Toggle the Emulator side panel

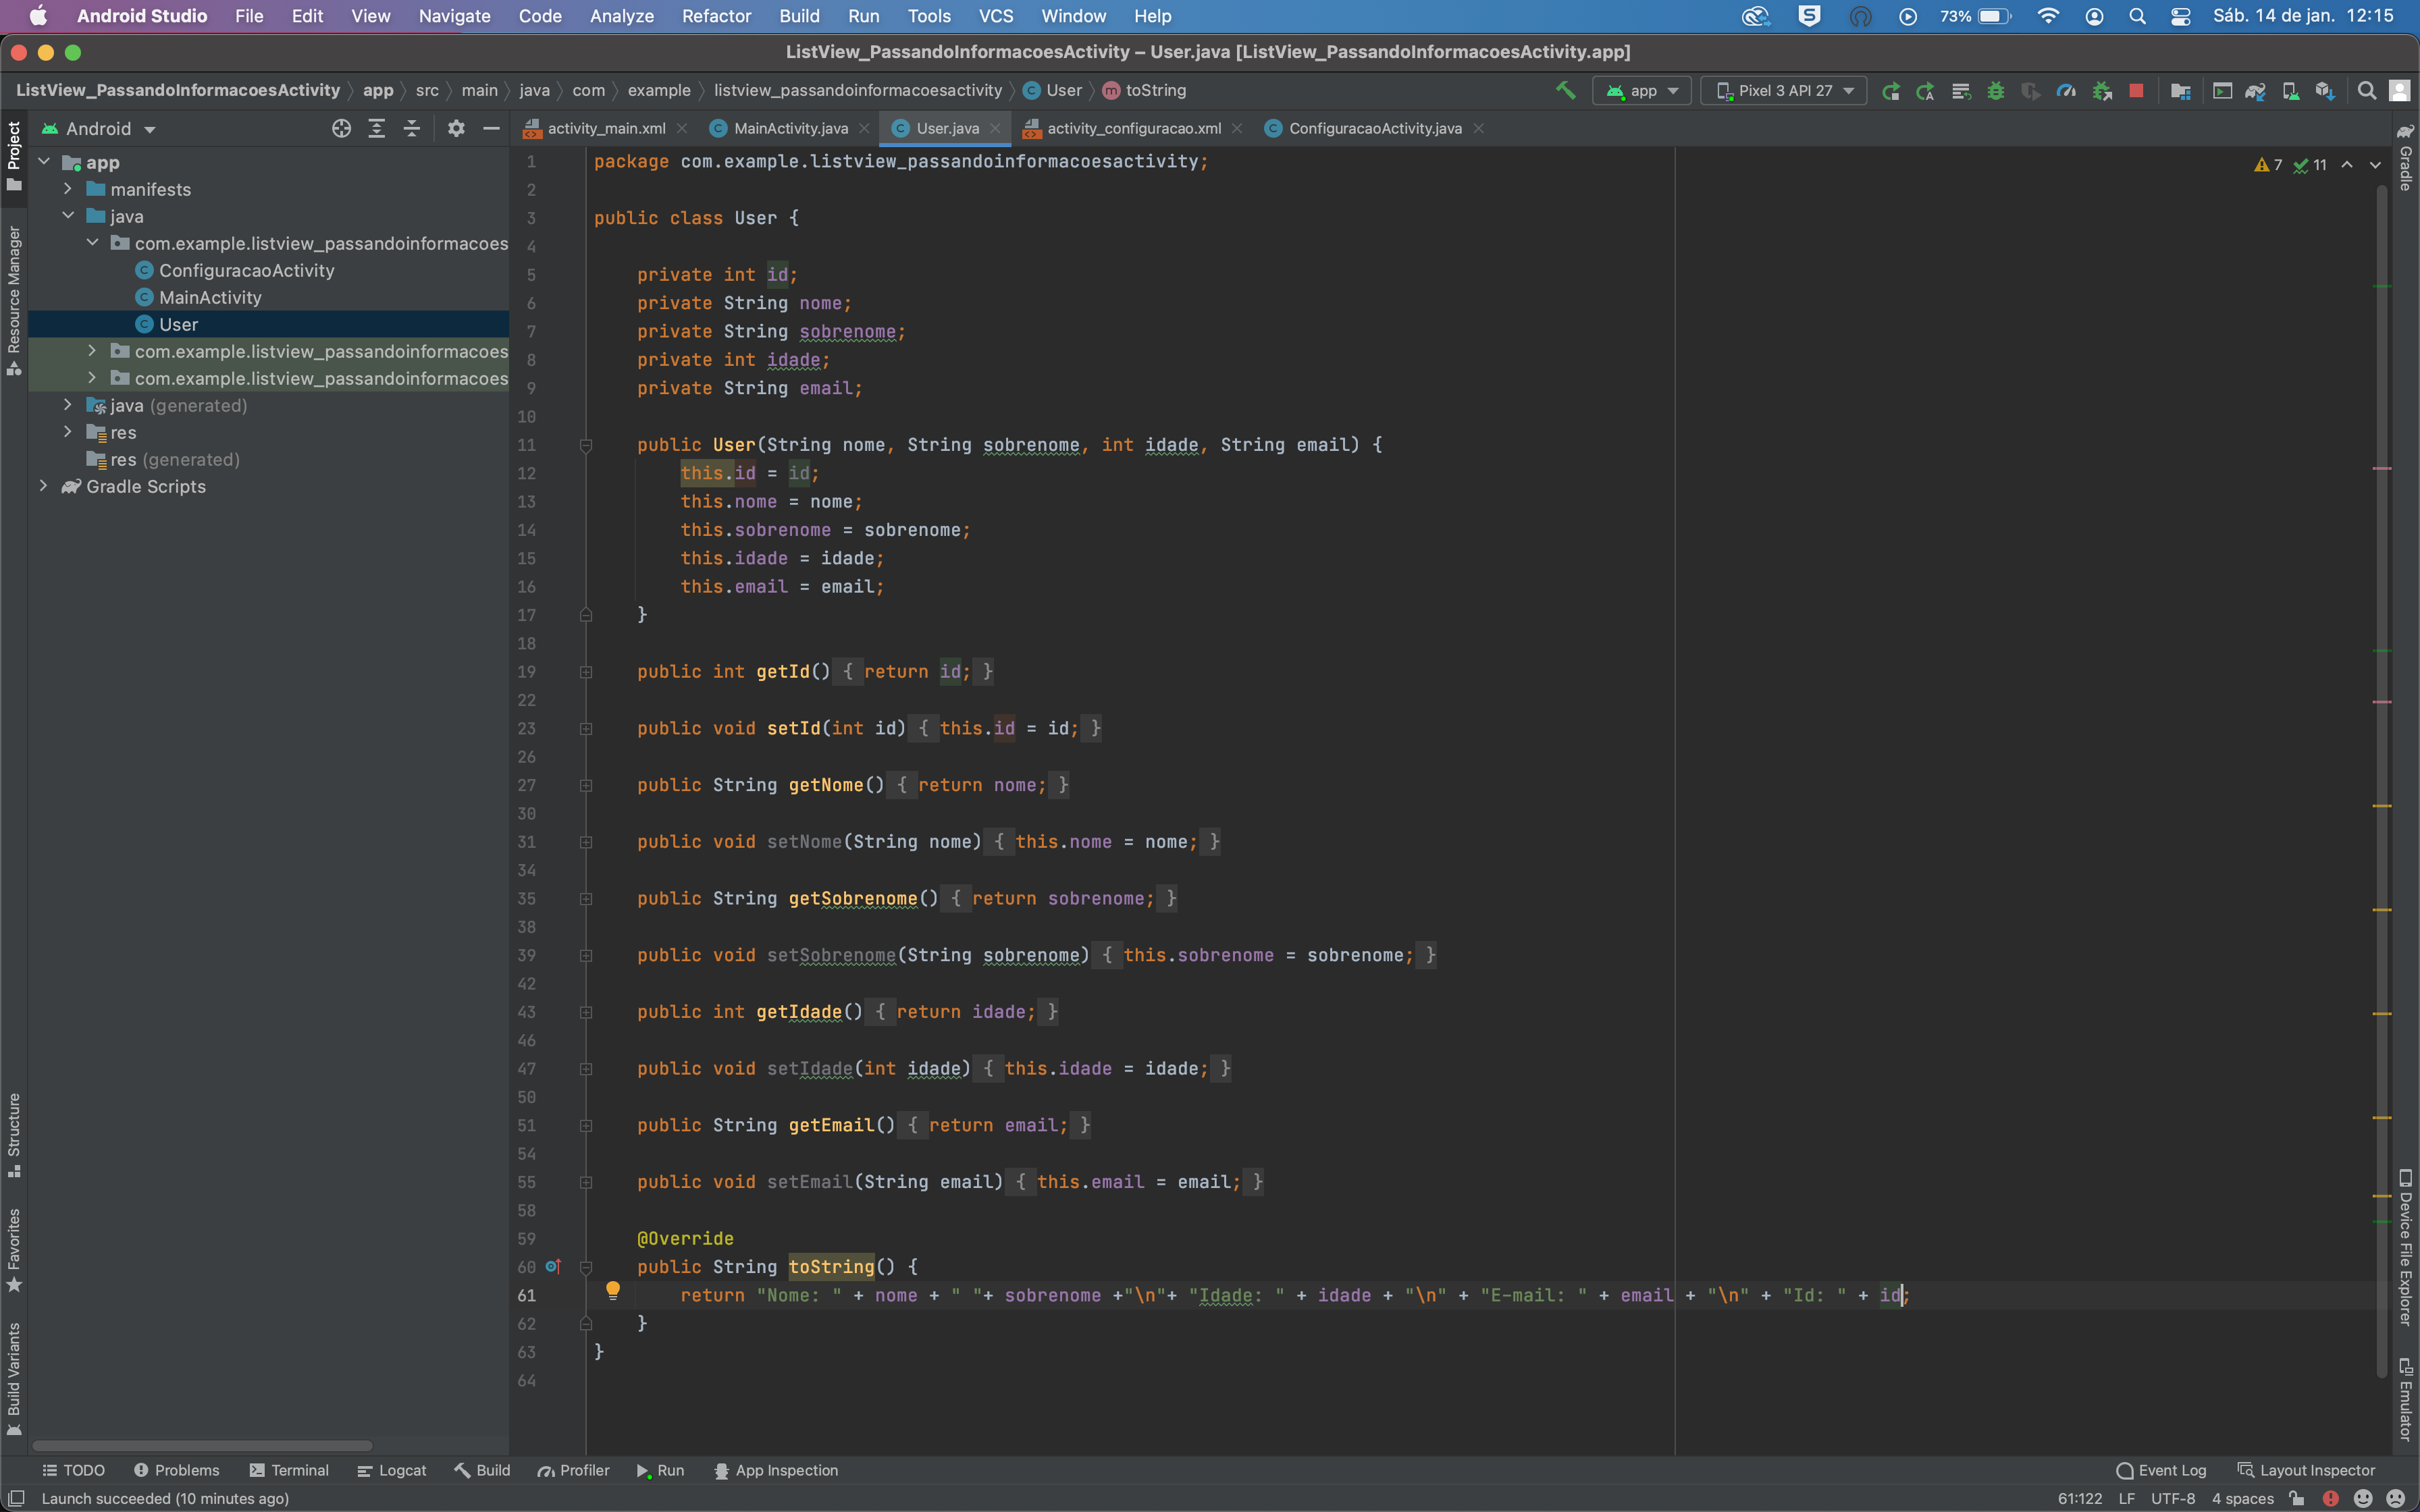2406,1399
